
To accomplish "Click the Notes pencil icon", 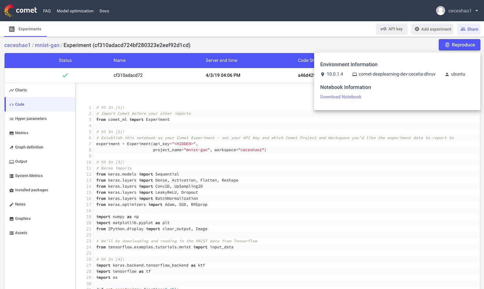I will click(x=12, y=204).
